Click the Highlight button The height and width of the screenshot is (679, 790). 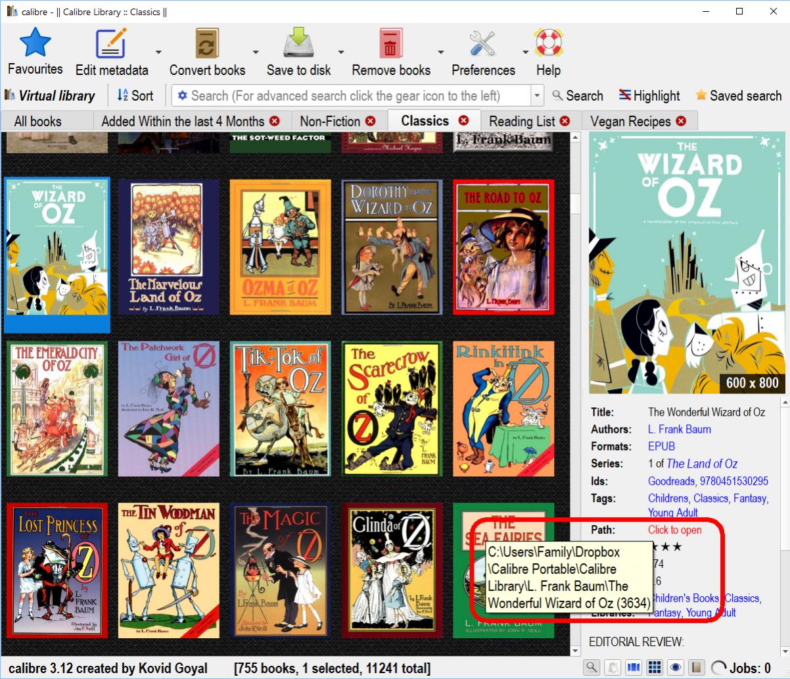(649, 95)
